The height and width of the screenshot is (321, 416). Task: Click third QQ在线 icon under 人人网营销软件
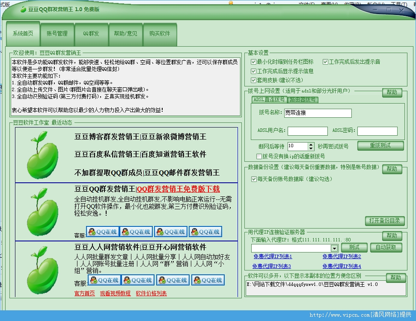pos(173,280)
